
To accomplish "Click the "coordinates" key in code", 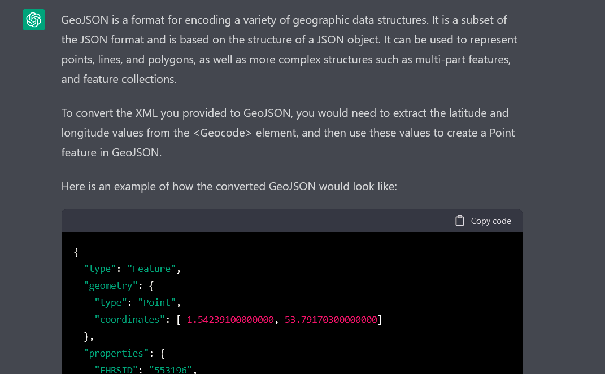I will [x=130, y=319].
